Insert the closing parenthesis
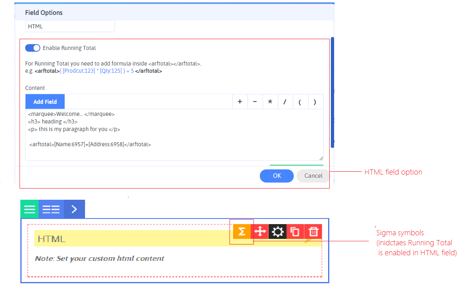Viewport: 467px width, 298px height. coord(315,102)
